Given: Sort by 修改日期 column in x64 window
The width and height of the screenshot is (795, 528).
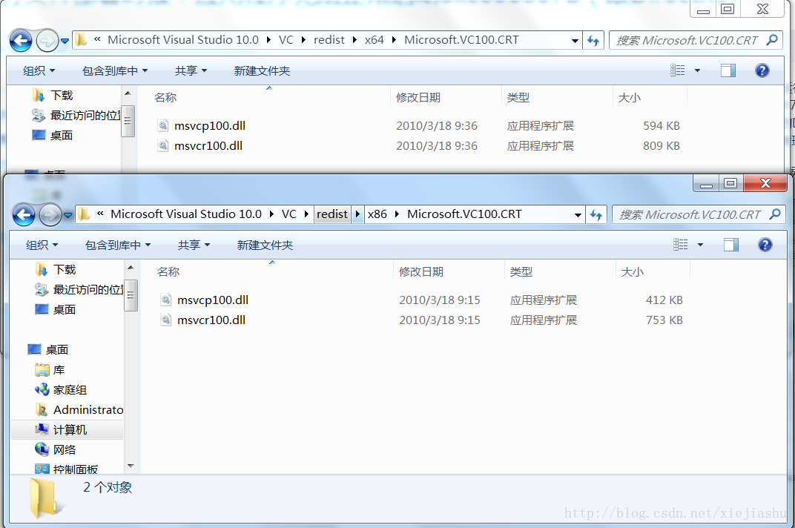Looking at the screenshot, I should click(418, 97).
